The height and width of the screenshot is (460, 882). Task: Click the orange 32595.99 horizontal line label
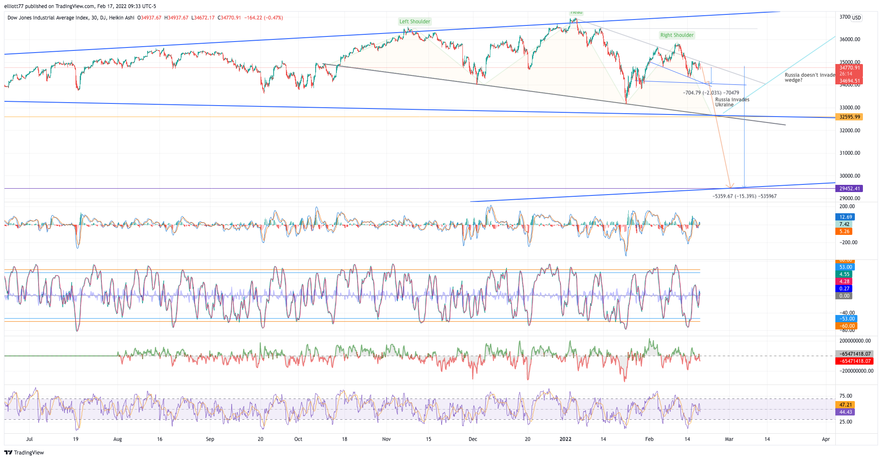coord(849,117)
